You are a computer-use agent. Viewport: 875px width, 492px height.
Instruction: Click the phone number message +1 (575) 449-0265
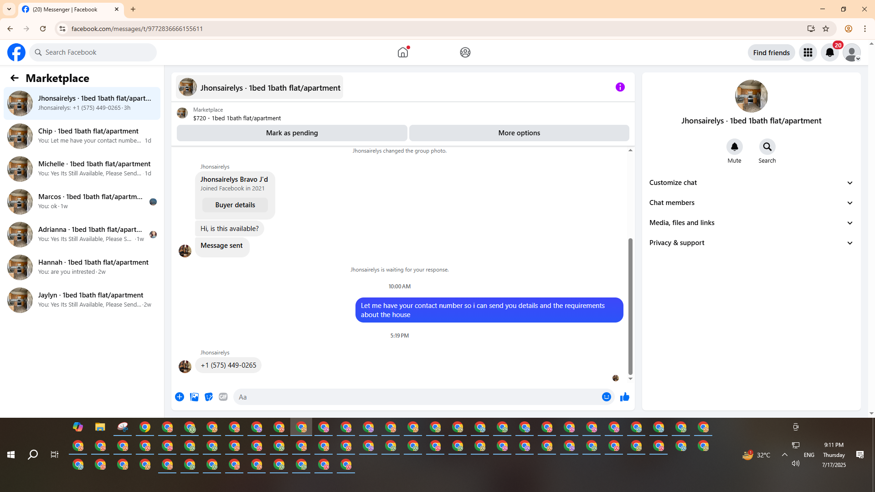tap(228, 365)
